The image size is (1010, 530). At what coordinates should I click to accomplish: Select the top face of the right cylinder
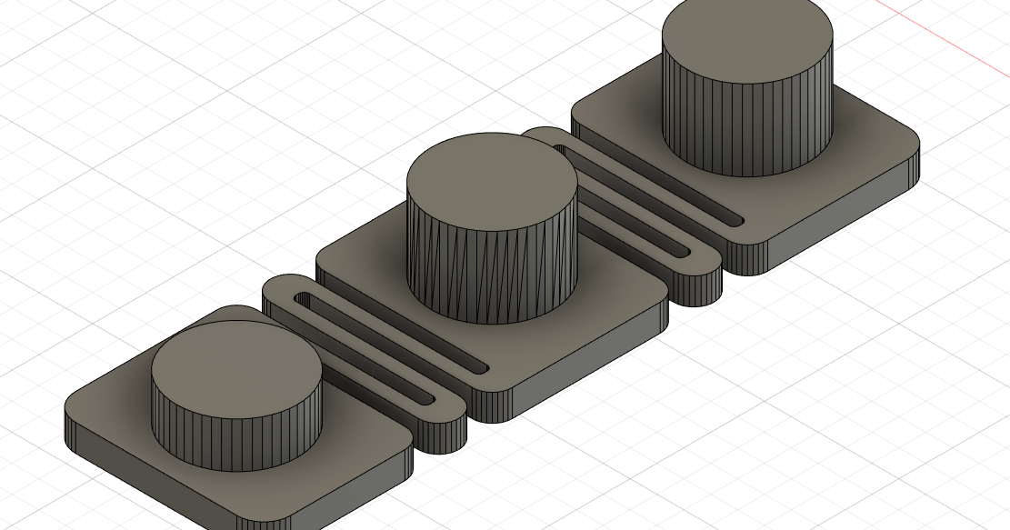click(746, 39)
